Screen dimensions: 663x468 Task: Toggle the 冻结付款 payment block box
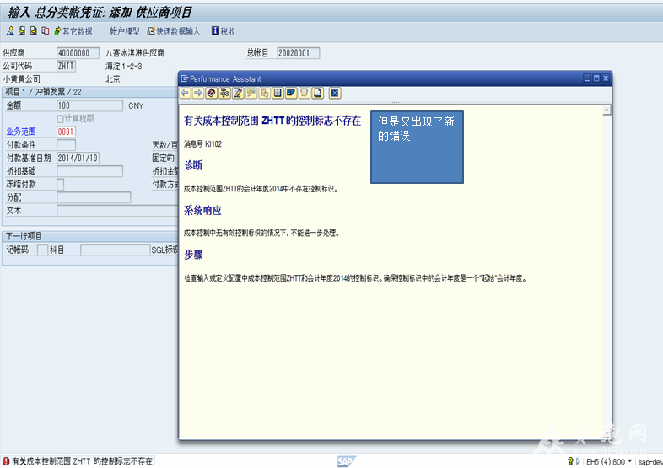[x=61, y=185]
